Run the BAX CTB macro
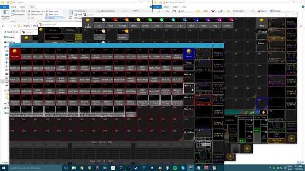Image resolution: width=305 pixels, height=171 pixels. click(x=15, y=89)
